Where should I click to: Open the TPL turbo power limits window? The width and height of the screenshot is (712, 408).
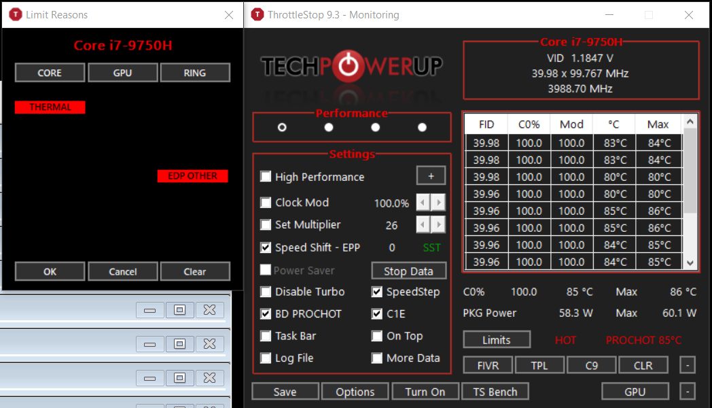(x=540, y=365)
